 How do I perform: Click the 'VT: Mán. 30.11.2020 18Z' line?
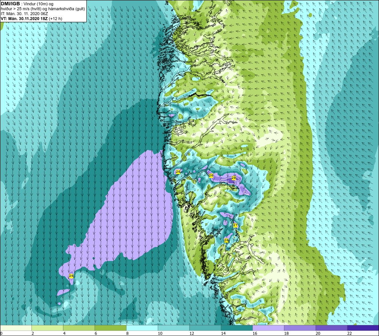pos(24,19)
